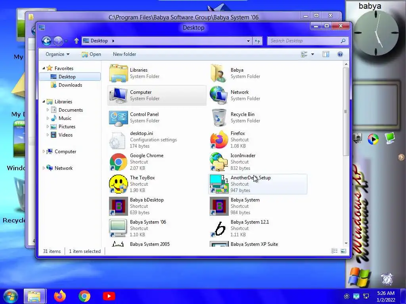This screenshot has width=406, height=304.
Task: Collapse the Favorites tree section
Action: pos(44,68)
